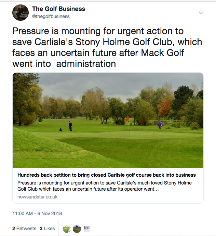This screenshot has width=216, height=236.
Task: Click the NGCAA logo liker avatar
Action: tap(87, 228)
